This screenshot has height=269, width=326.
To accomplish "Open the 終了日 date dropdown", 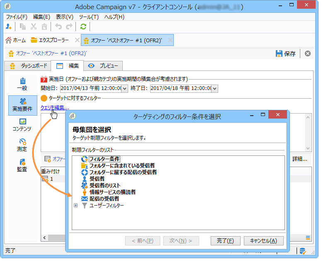I will (x=215, y=88).
